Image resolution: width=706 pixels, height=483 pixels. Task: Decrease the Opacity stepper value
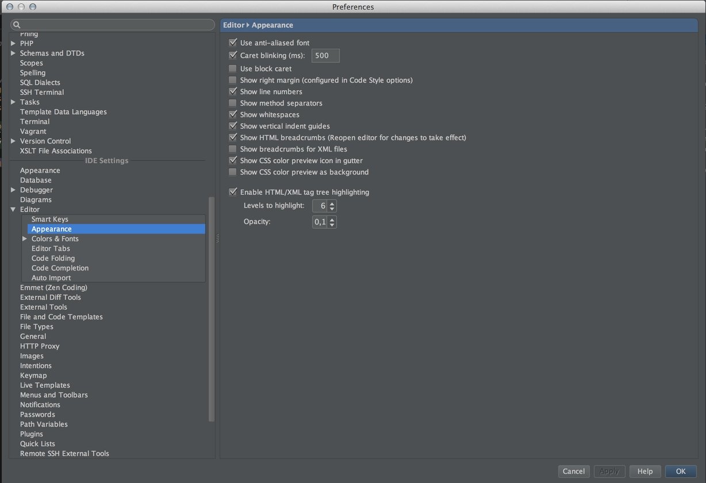click(332, 225)
